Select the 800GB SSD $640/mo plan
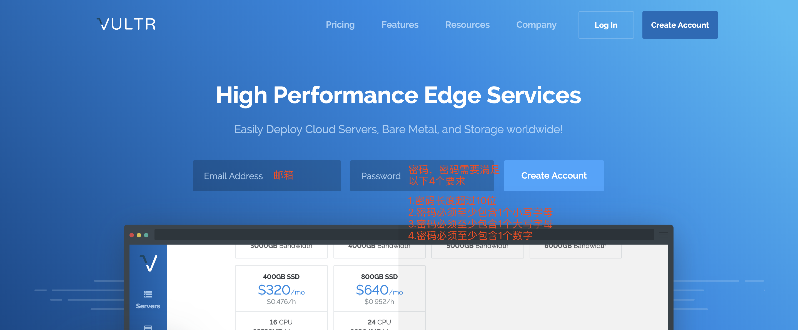 click(x=379, y=289)
